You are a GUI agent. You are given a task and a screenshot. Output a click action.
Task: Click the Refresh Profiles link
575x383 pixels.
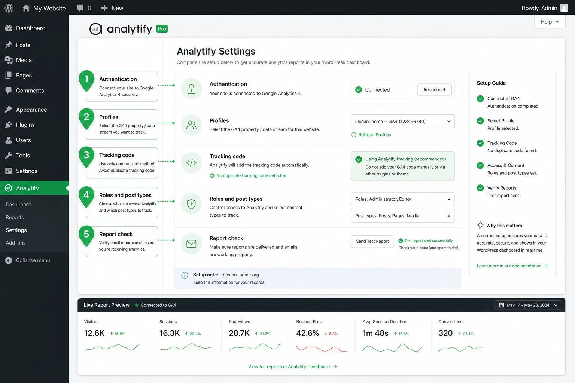[x=371, y=135]
